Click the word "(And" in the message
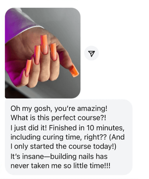 pos(117,137)
